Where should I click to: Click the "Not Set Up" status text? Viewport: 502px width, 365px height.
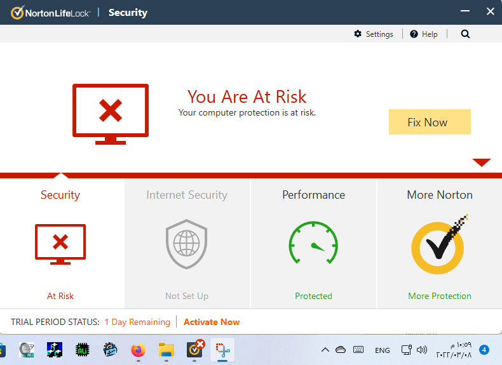tap(187, 296)
